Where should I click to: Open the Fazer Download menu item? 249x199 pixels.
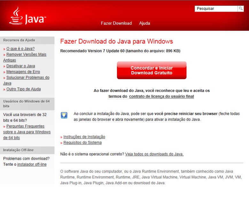pos(116,23)
